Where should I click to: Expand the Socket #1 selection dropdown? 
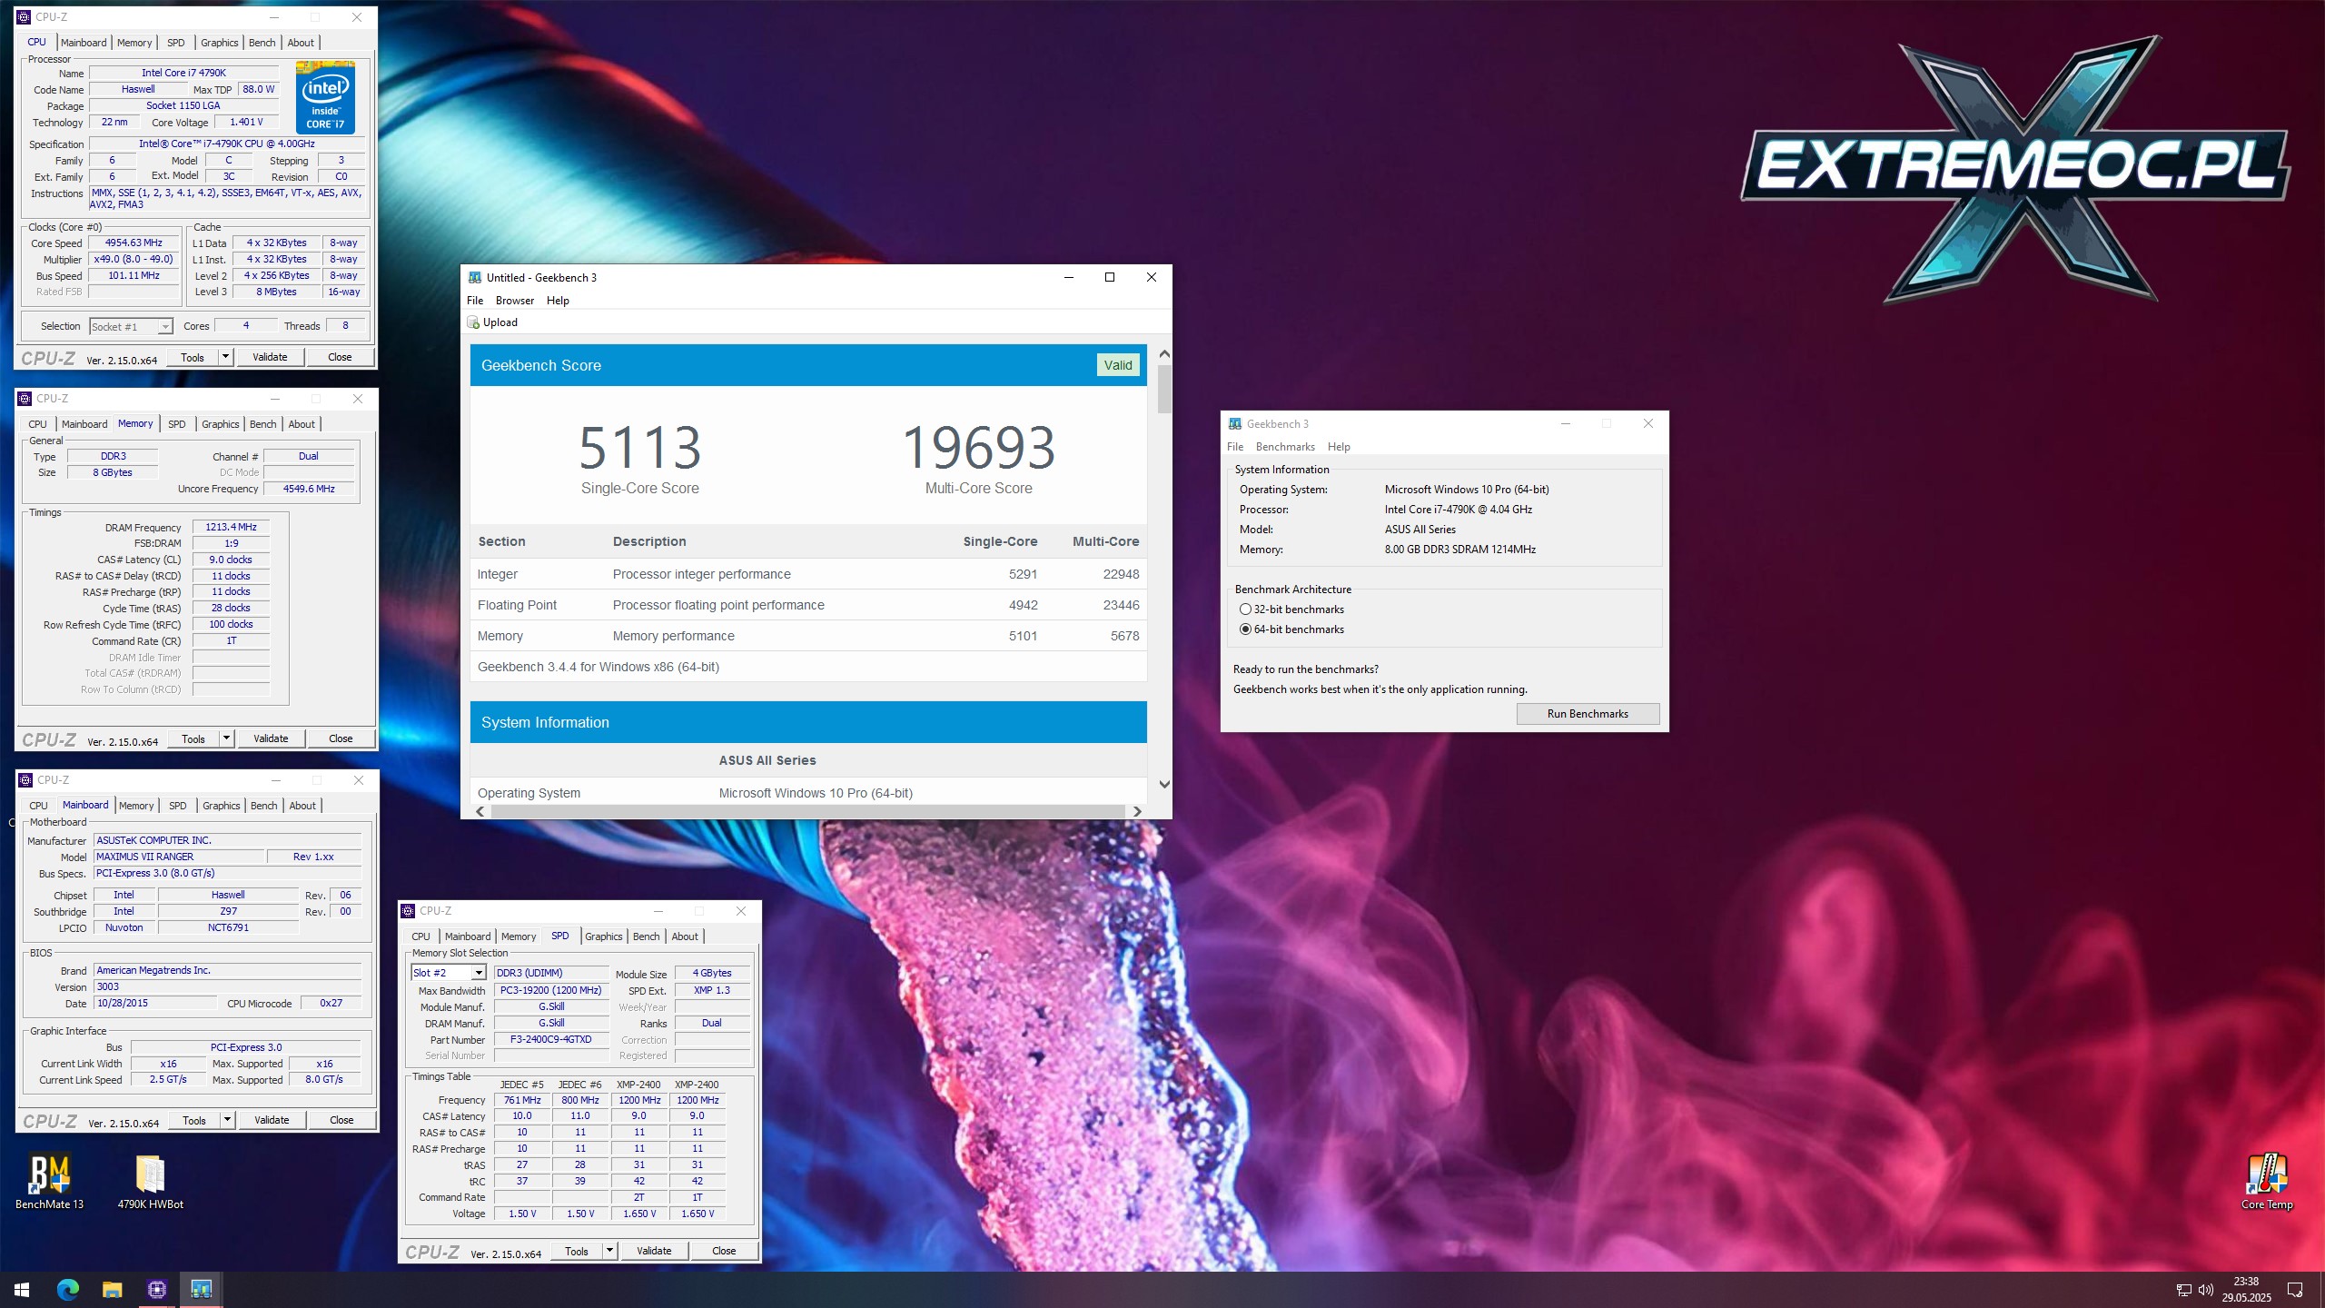(165, 327)
